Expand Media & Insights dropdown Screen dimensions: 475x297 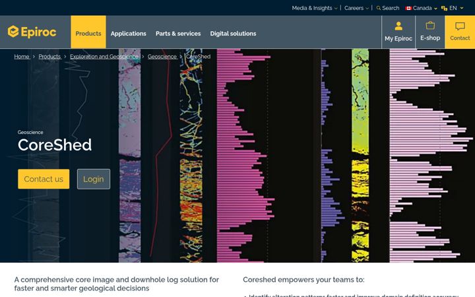click(x=315, y=8)
